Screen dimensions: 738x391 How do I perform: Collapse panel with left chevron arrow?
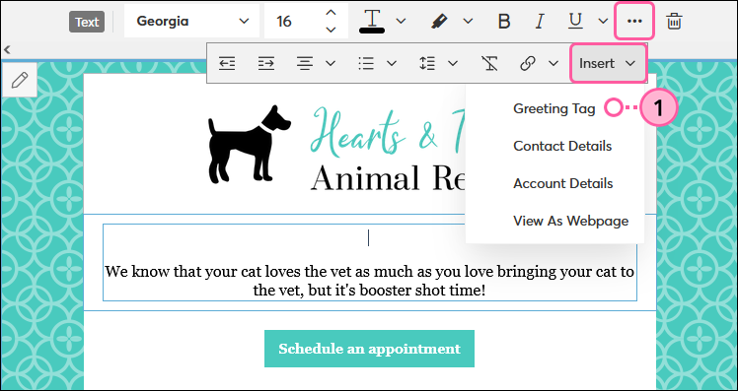[x=7, y=49]
